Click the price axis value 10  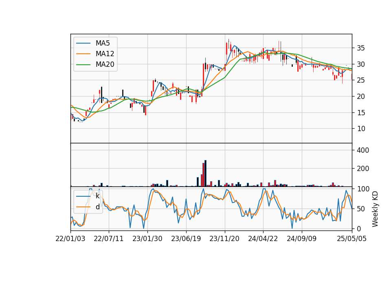360,129
